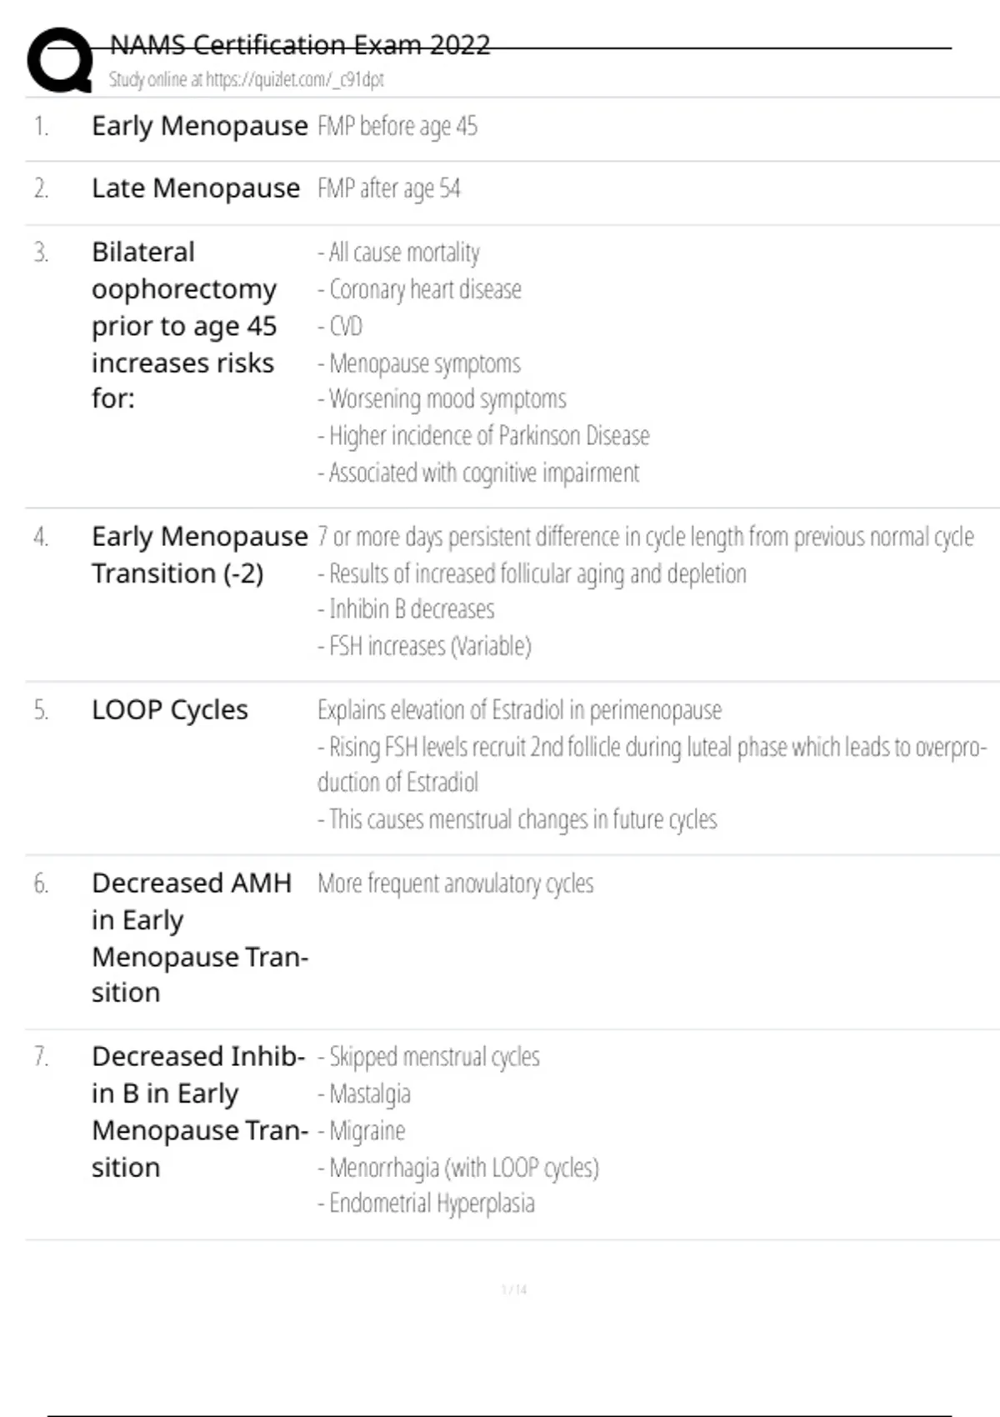Click the 'Inhibin B decreases' line
This screenshot has width=1000, height=1417.
406,609
